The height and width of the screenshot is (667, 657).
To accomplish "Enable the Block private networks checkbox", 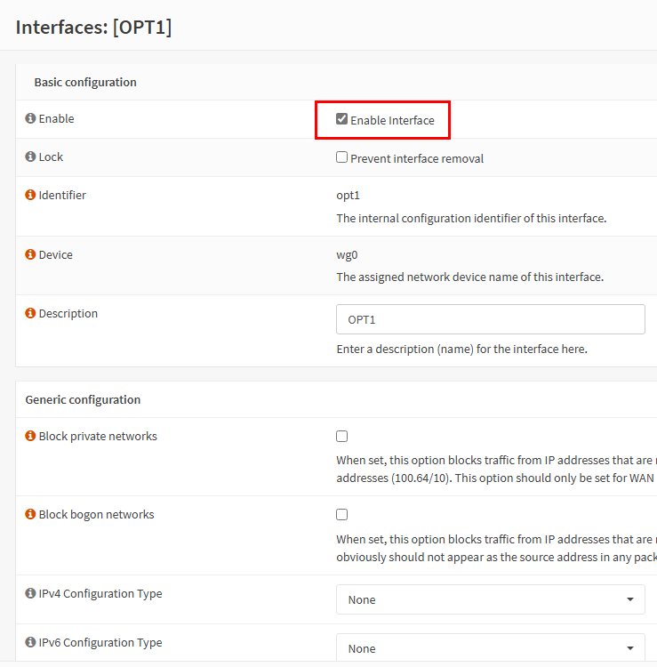I will point(341,437).
